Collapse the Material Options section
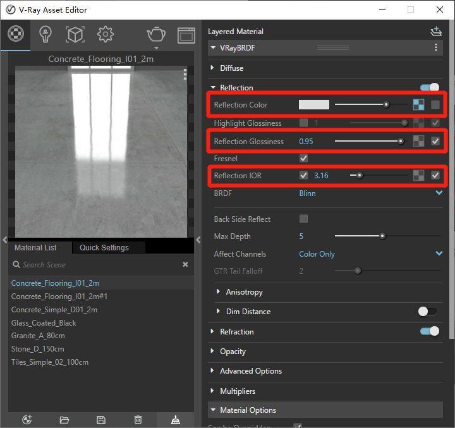Image resolution: width=455 pixels, height=428 pixels. 214,410
